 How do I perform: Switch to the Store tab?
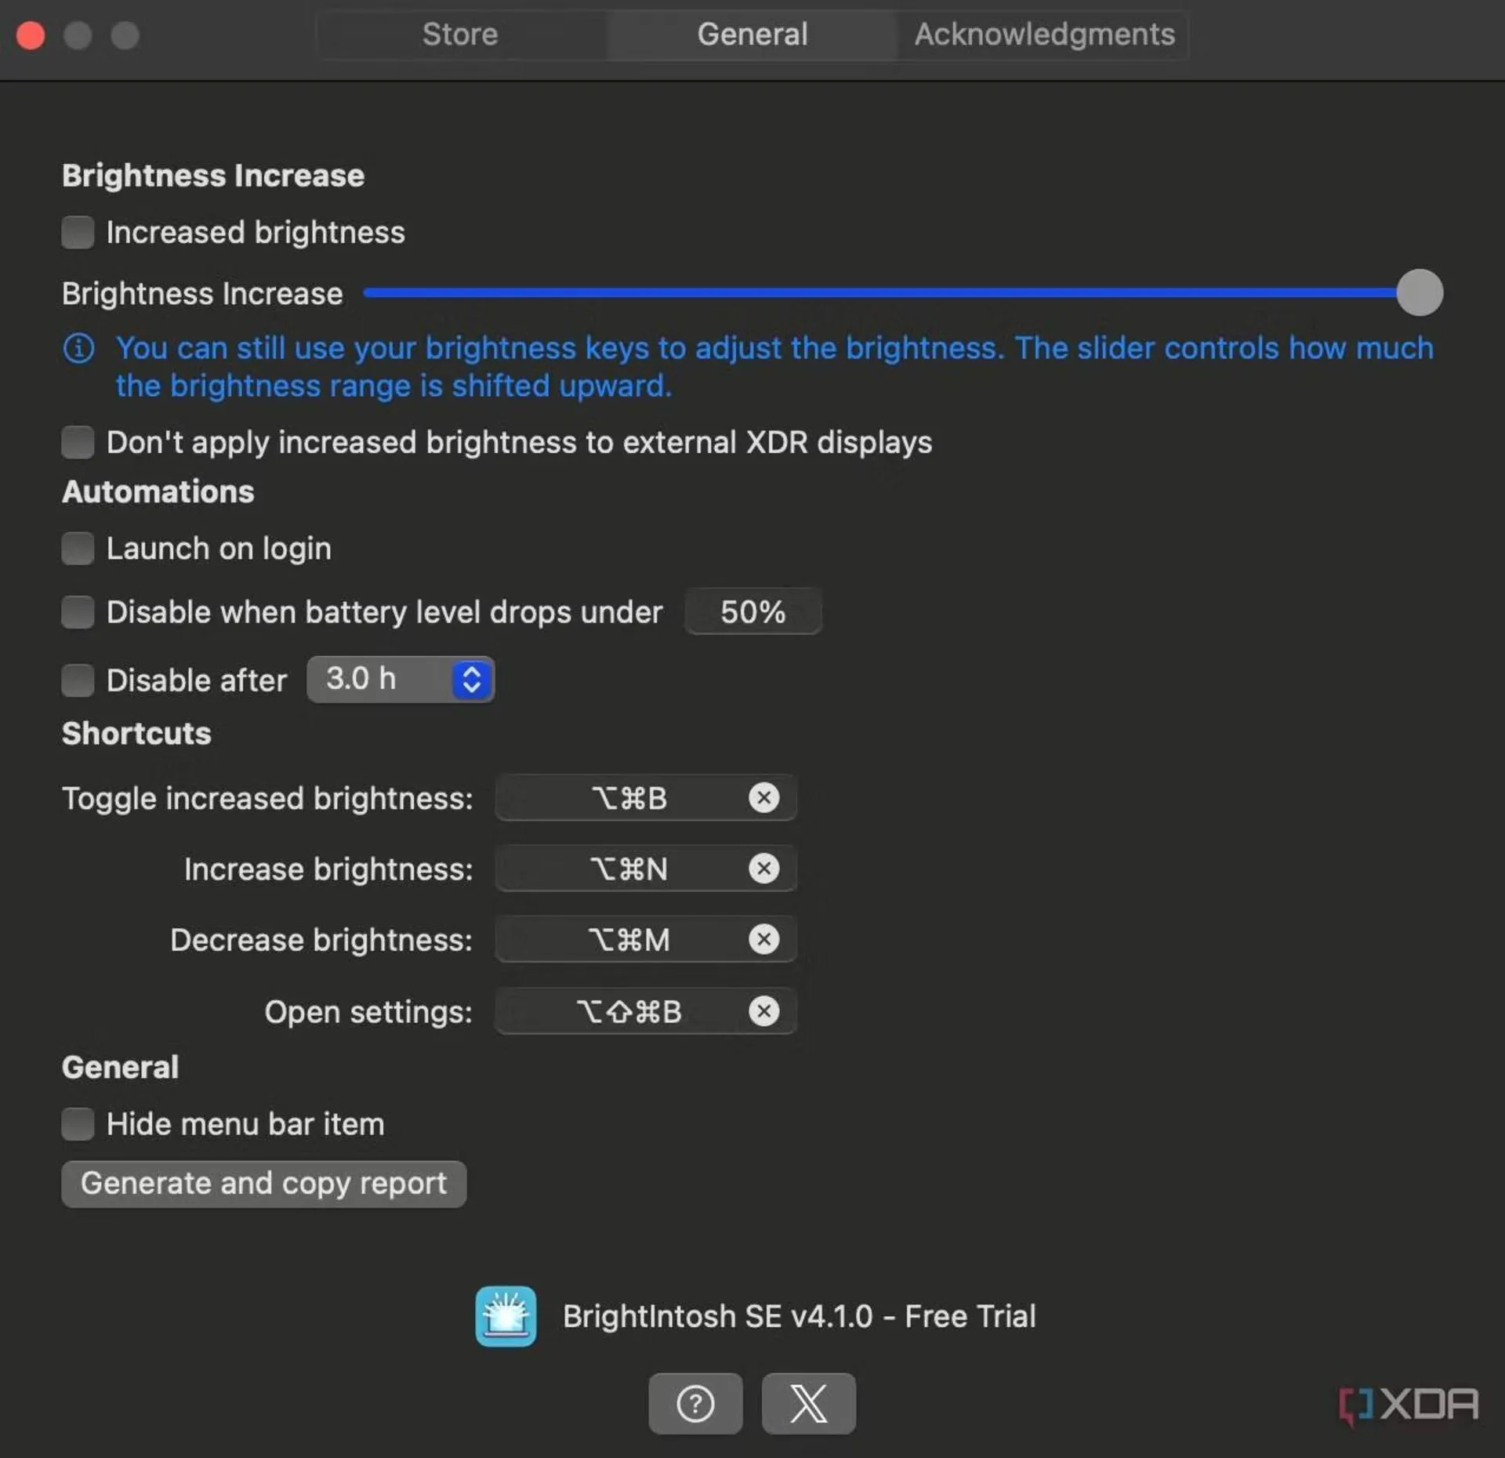click(x=460, y=34)
